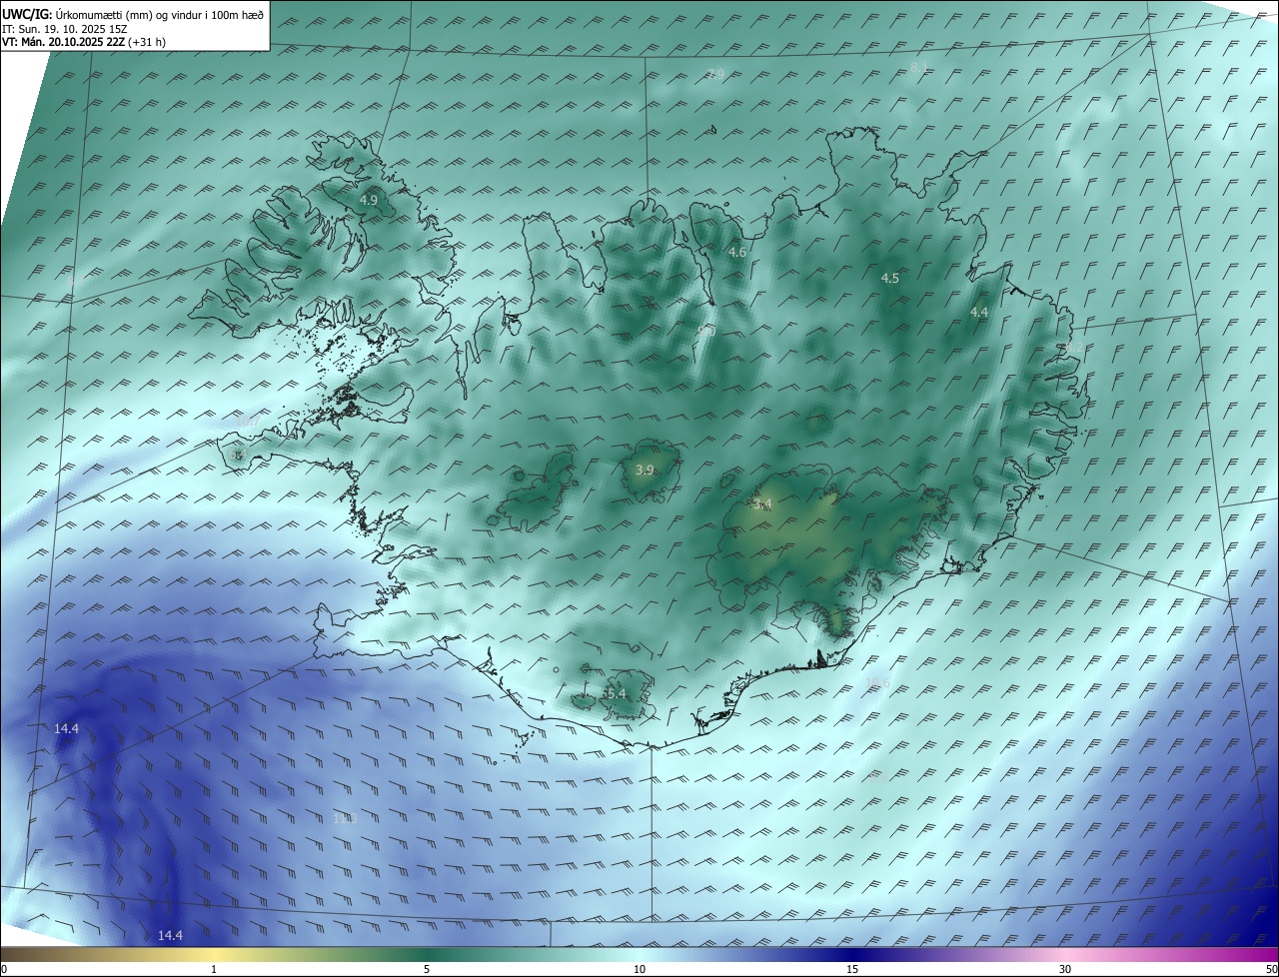Viewport: 1279px width, 977px height.
Task: Click the 14.4 value just above the color scale
Action: 171,935
